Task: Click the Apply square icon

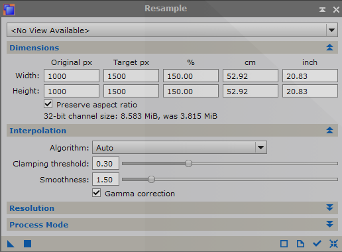Action: pos(27,244)
